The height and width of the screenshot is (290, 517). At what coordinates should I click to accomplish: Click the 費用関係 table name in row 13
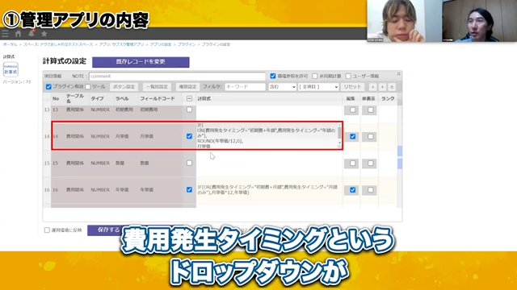pyautogui.click(x=75, y=110)
